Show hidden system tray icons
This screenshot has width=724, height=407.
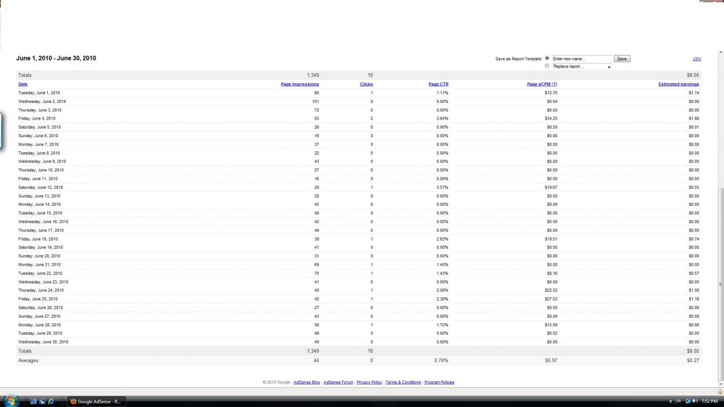tap(671, 401)
